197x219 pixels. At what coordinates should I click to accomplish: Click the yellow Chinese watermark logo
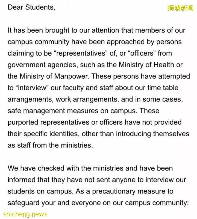[180, 8]
